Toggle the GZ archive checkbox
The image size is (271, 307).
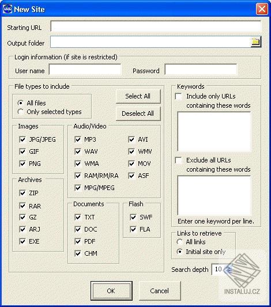22,217
